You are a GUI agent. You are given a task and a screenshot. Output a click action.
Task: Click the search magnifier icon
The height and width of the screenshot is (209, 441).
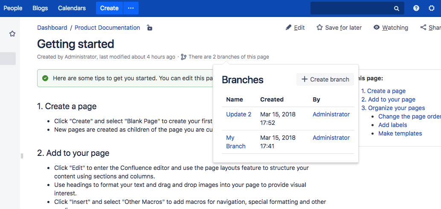point(397,8)
